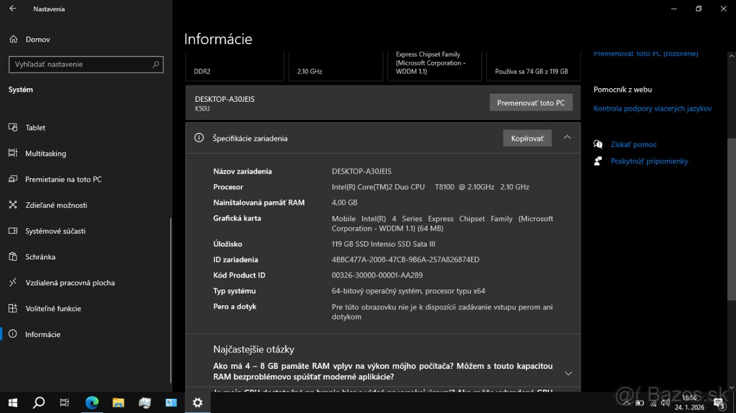Click the battery icon in the system tray

(x=640, y=403)
